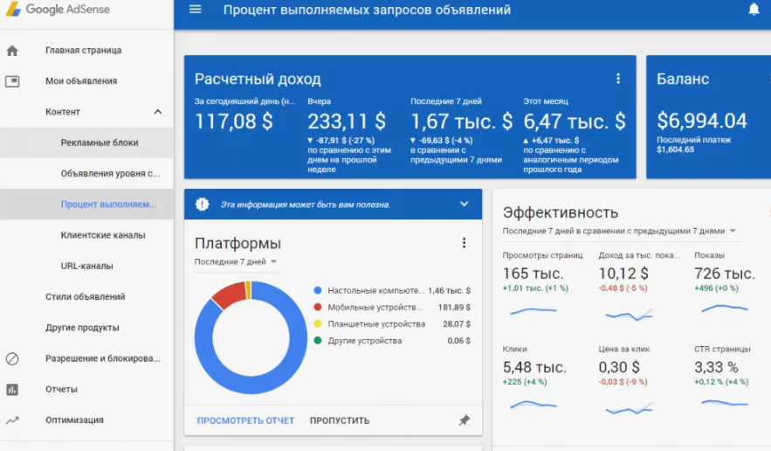Screen dimensions: 771x451
Task: Open Стили объявлений
Action: point(86,296)
